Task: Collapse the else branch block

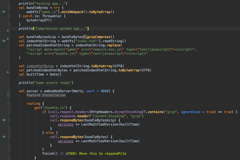Action: pos(9,133)
